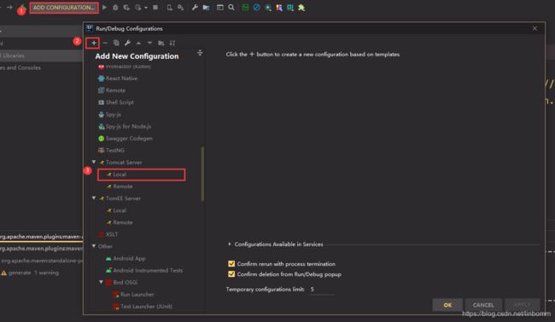Collapse the Tomcat Server tree node

coord(94,162)
